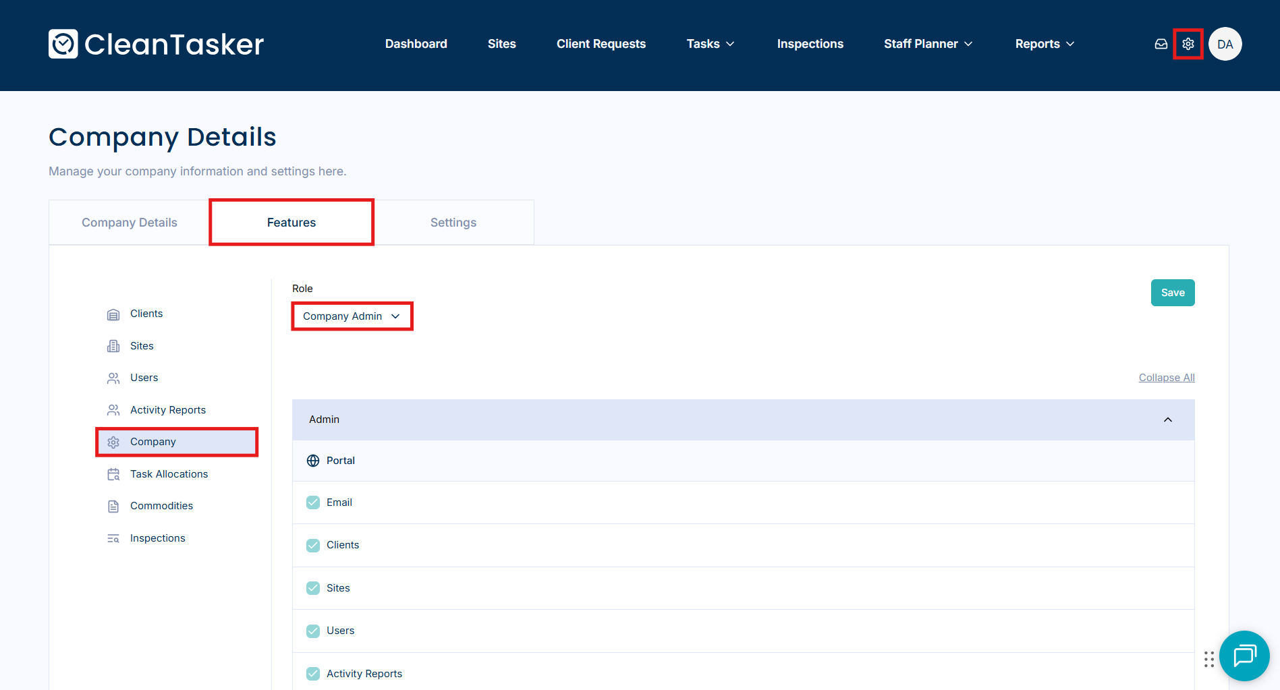Open the Company Admin role dropdown

[x=352, y=316]
